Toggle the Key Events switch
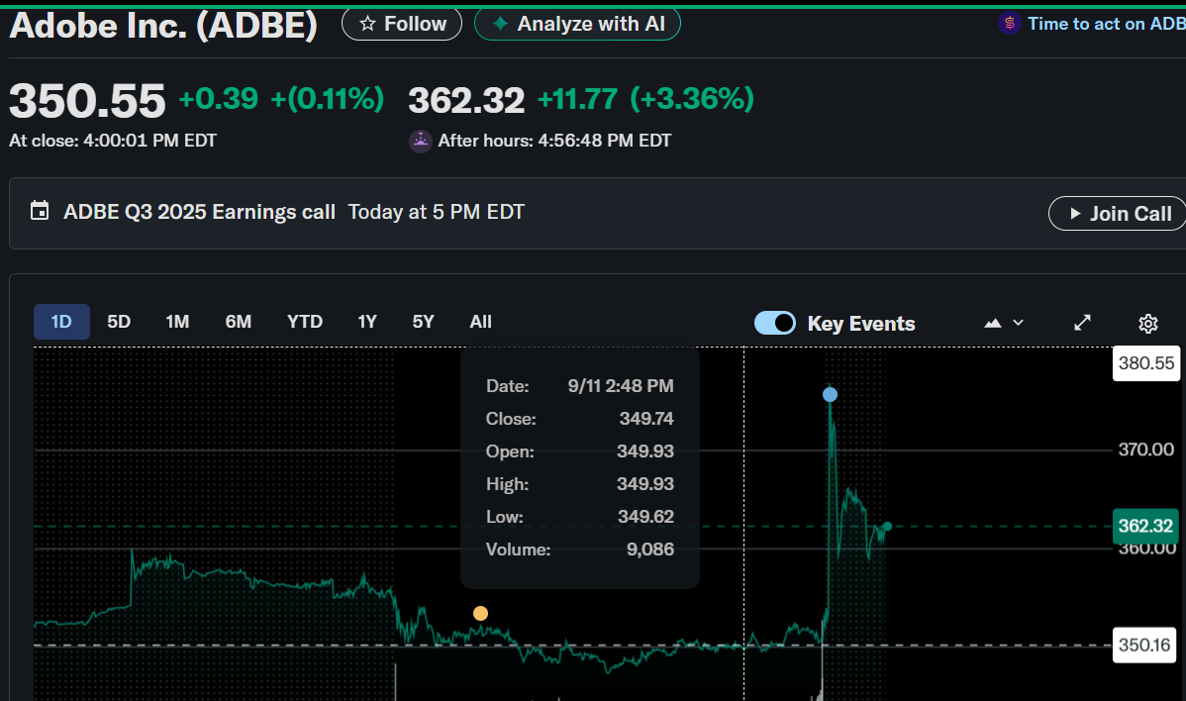The height and width of the screenshot is (701, 1186). 774,323
